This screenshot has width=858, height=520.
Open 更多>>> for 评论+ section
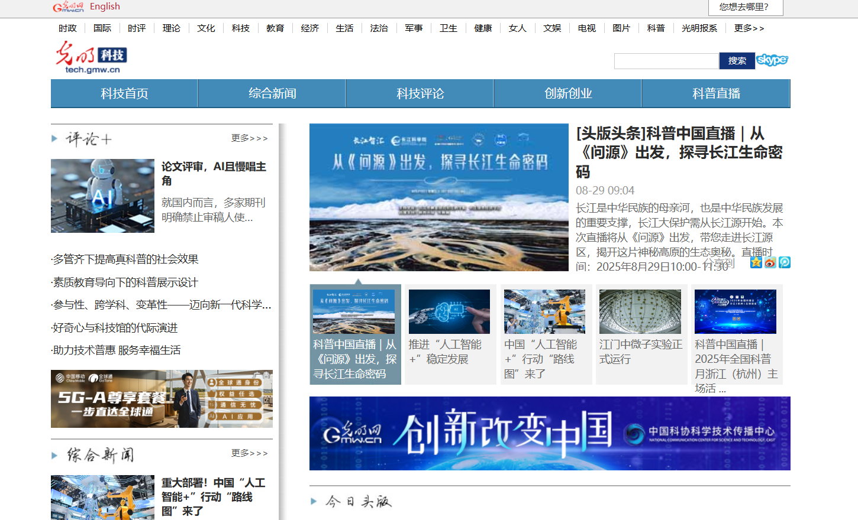[249, 138]
